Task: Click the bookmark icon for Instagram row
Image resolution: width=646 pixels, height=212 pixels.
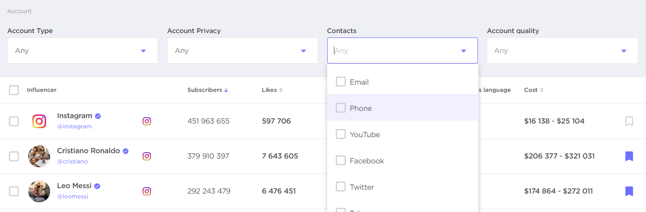Action: [x=629, y=121]
